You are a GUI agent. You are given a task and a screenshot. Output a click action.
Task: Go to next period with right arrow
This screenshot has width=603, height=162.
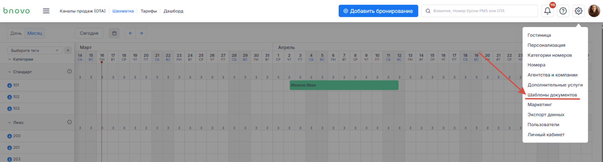tap(141, 33)
